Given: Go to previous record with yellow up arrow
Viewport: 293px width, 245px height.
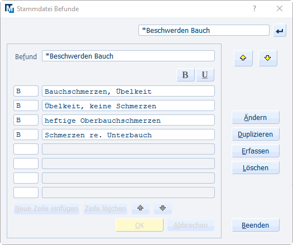Looking at the screenshot, I should click(x=243, y=58).
